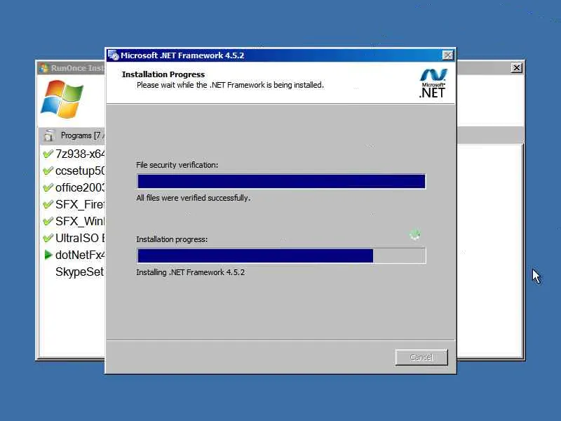Click the green check next to 7z938-x64
Image resolution: width=561 pixels, height=421 pixels.
(48, 154)
